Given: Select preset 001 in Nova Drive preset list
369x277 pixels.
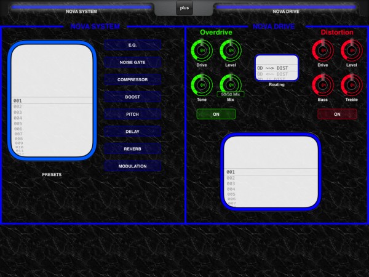Looking at the screenshot, I should [271, 172].
